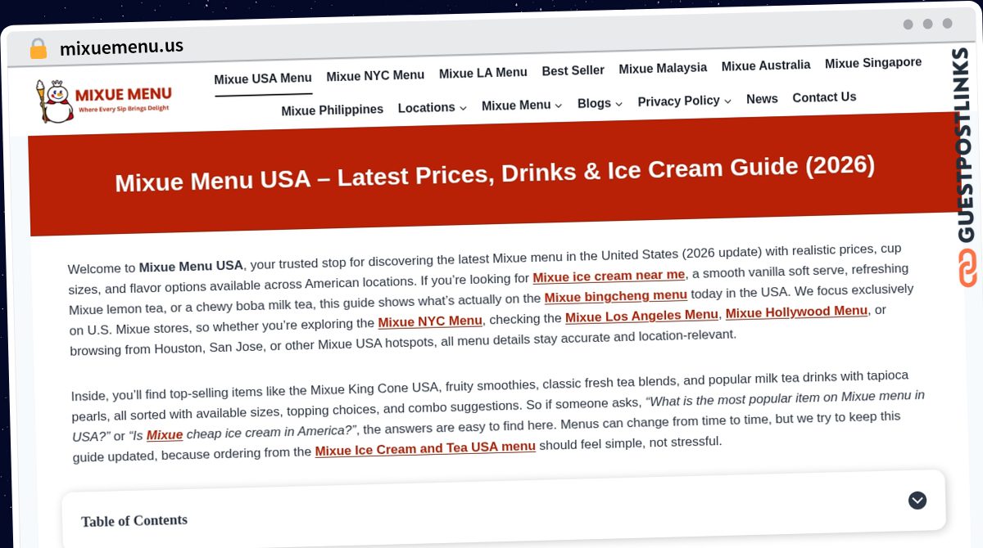Open the Contact Us page

click(x=824, y=97)
